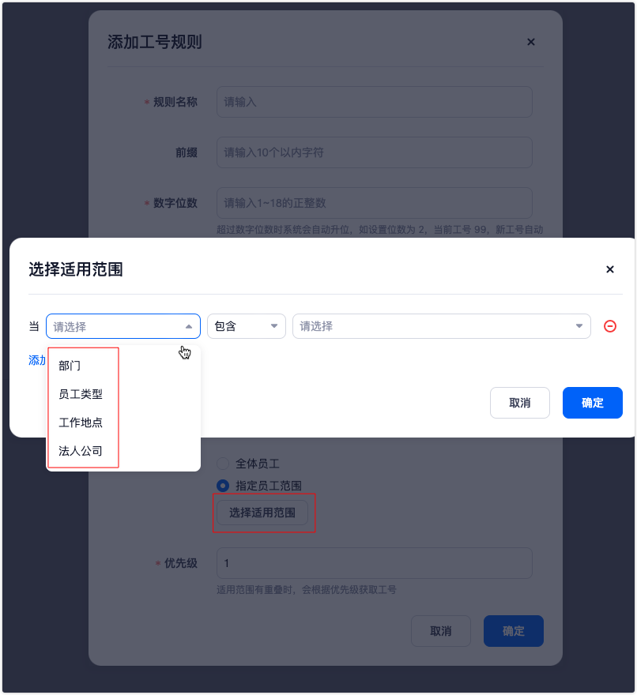Select the 指定员工范围 radio button

(x=223, y=486)
